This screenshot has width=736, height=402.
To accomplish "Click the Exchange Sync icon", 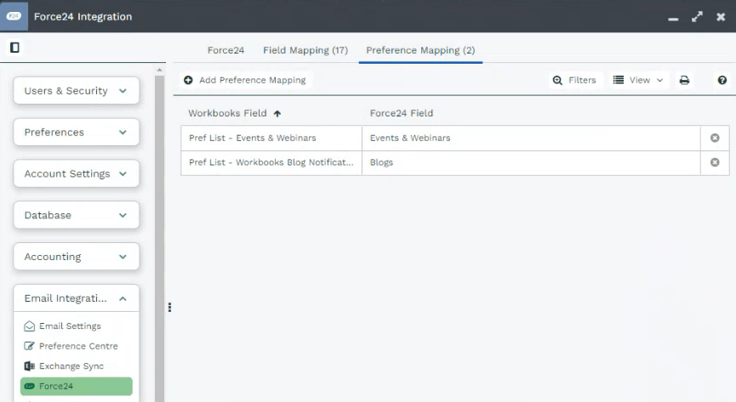I will [x=29, y=366].
